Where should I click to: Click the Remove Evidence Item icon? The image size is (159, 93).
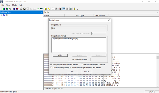[14, 9]
